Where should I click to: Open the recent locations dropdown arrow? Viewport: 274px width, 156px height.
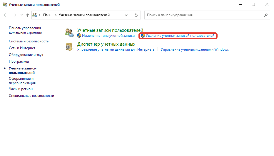pos(21,15)
